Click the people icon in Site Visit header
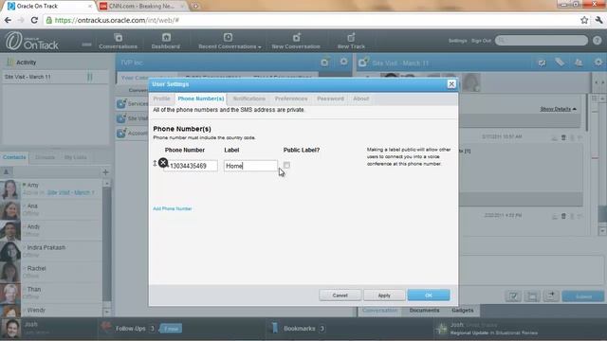 [579, 63]
